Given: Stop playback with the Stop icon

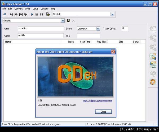Looking at the screenshot, I should [37, 14].
